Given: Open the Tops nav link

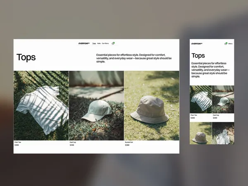Looking at the screenshot, I should coord(94,43).
